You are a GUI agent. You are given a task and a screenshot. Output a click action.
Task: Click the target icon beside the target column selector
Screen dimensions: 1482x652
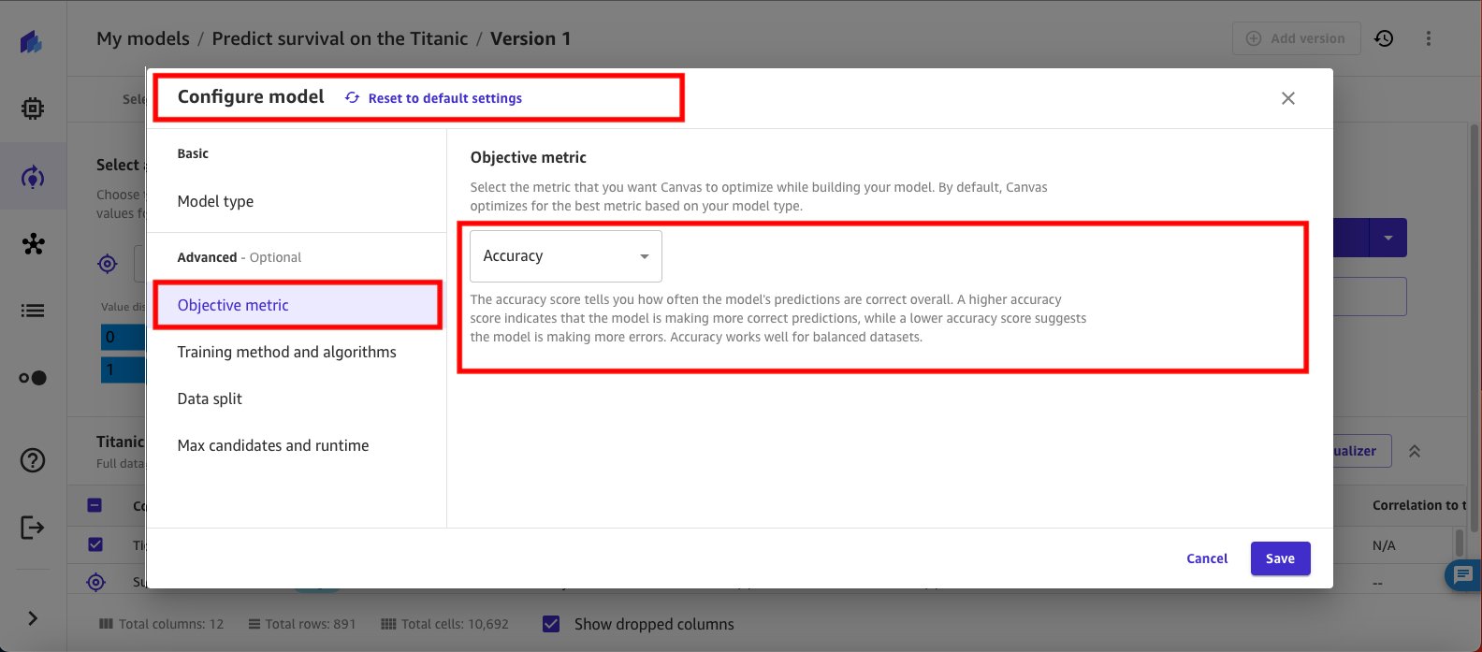click(x=108, y=264)
